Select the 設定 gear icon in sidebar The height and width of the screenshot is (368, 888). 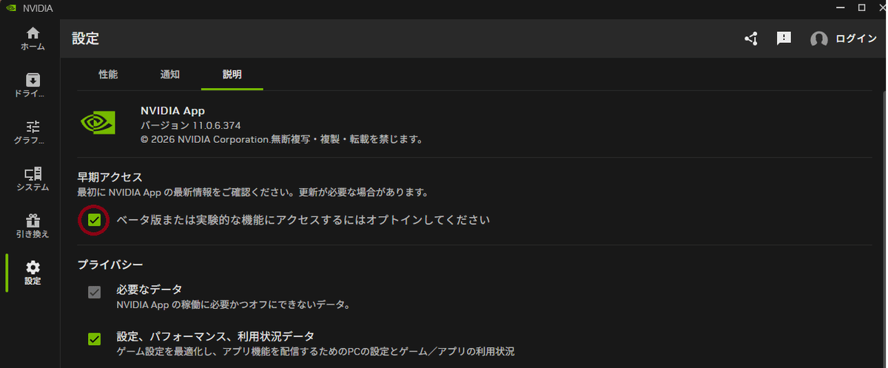click(x=33, y=267)
